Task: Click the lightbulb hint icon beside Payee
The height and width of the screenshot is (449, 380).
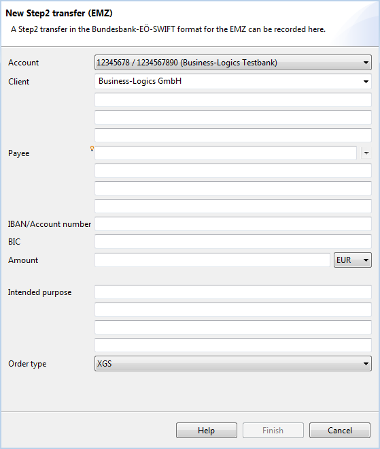Action: 92,149
